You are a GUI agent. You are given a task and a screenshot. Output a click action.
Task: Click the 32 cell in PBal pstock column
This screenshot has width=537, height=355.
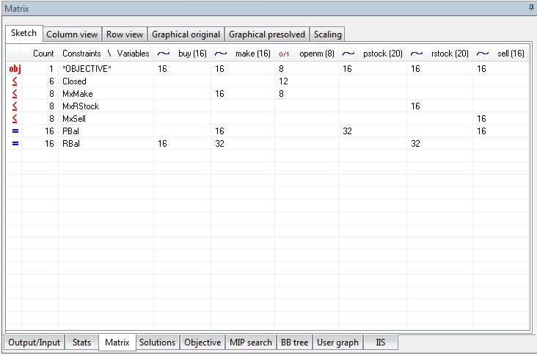click(x=348, y=131)
